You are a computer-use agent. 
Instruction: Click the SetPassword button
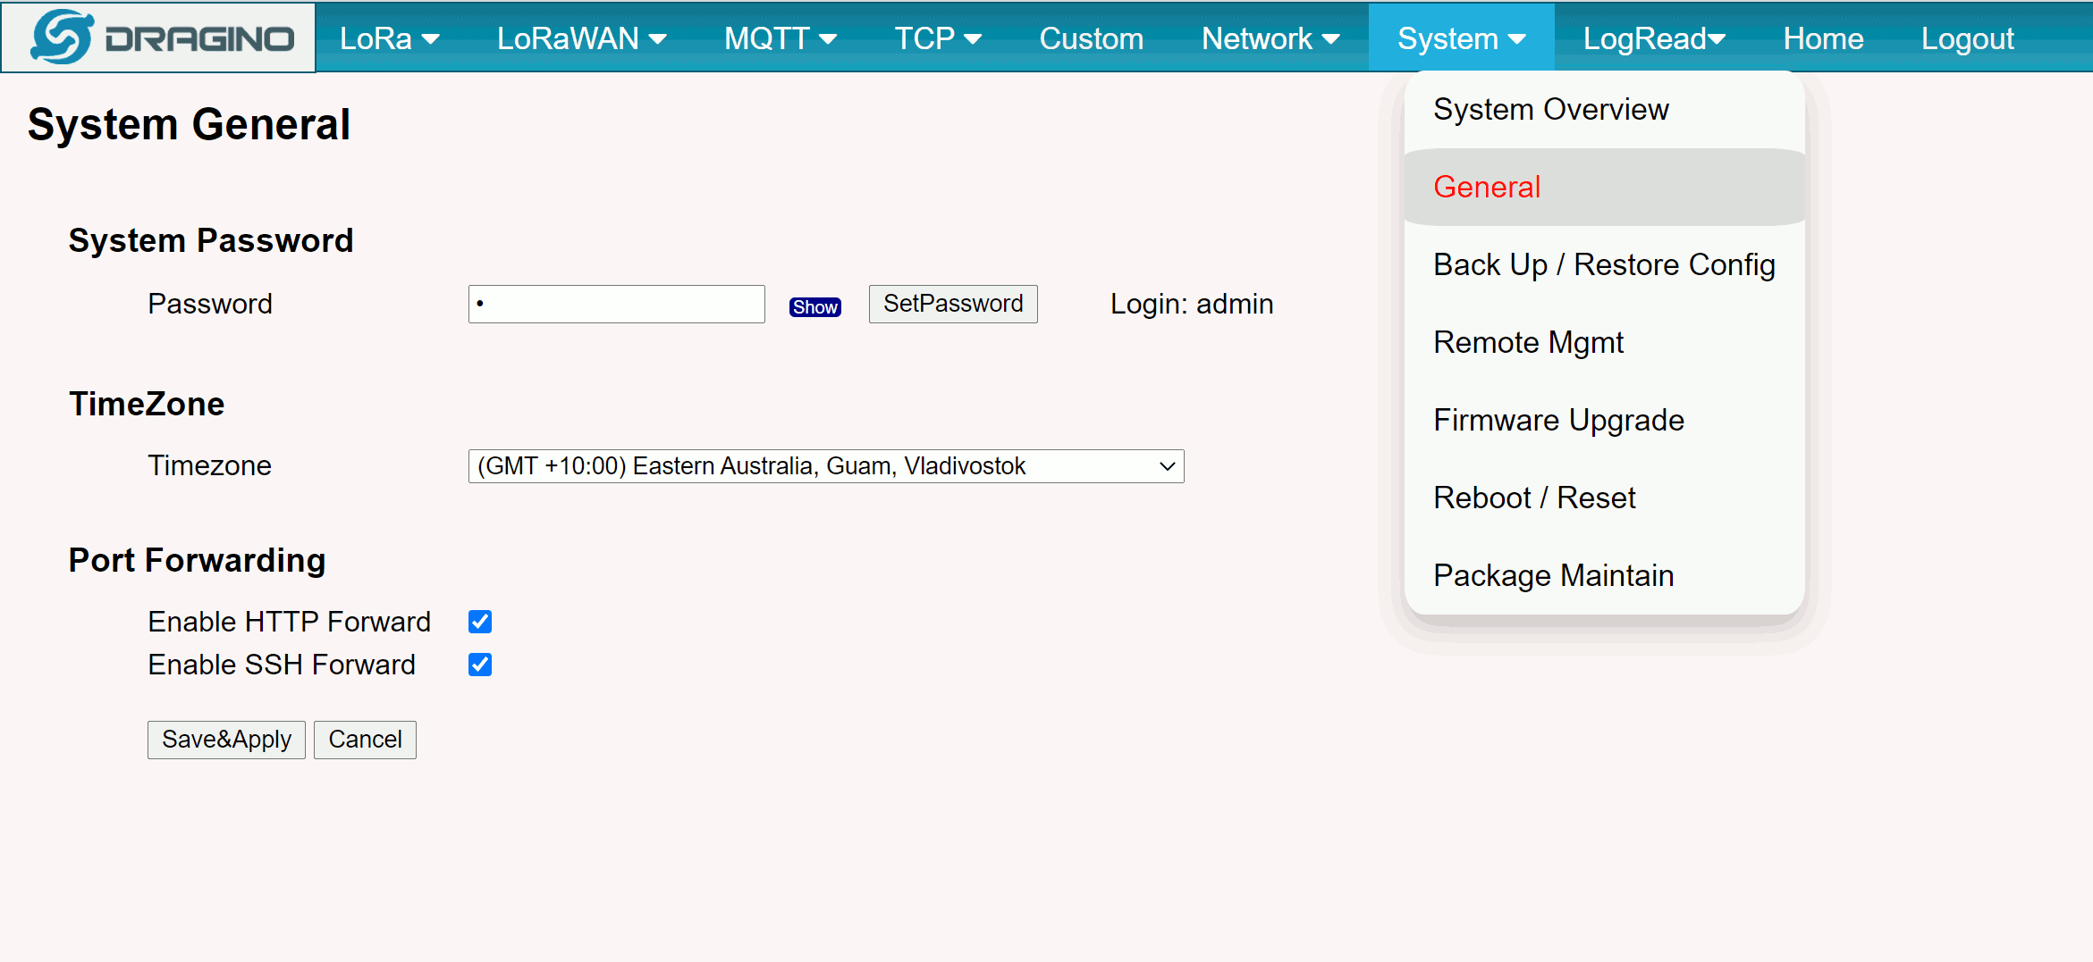point(953,304)
